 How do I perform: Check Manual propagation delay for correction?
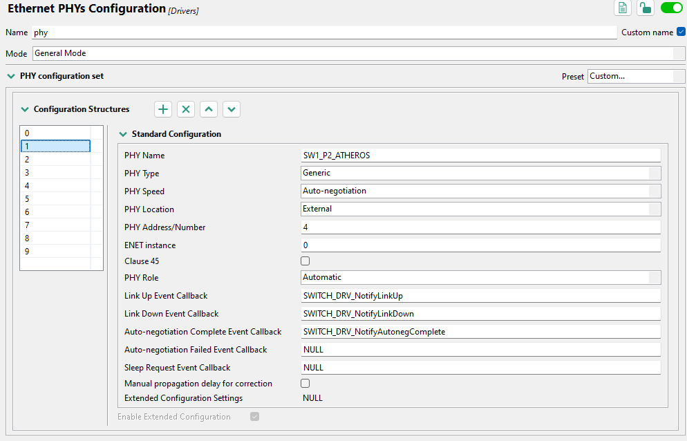coord(305,383)
